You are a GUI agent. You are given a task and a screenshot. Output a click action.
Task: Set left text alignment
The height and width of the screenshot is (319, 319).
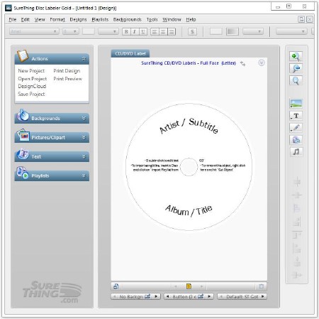[155, 31]
